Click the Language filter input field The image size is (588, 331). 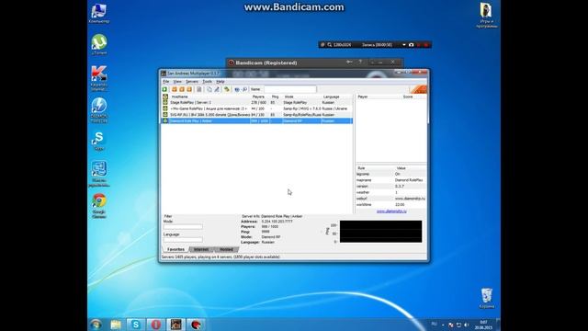(183, 239)
